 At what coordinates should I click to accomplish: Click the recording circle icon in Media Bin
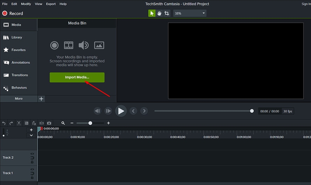pyautogui.click(x=54, y=45)
